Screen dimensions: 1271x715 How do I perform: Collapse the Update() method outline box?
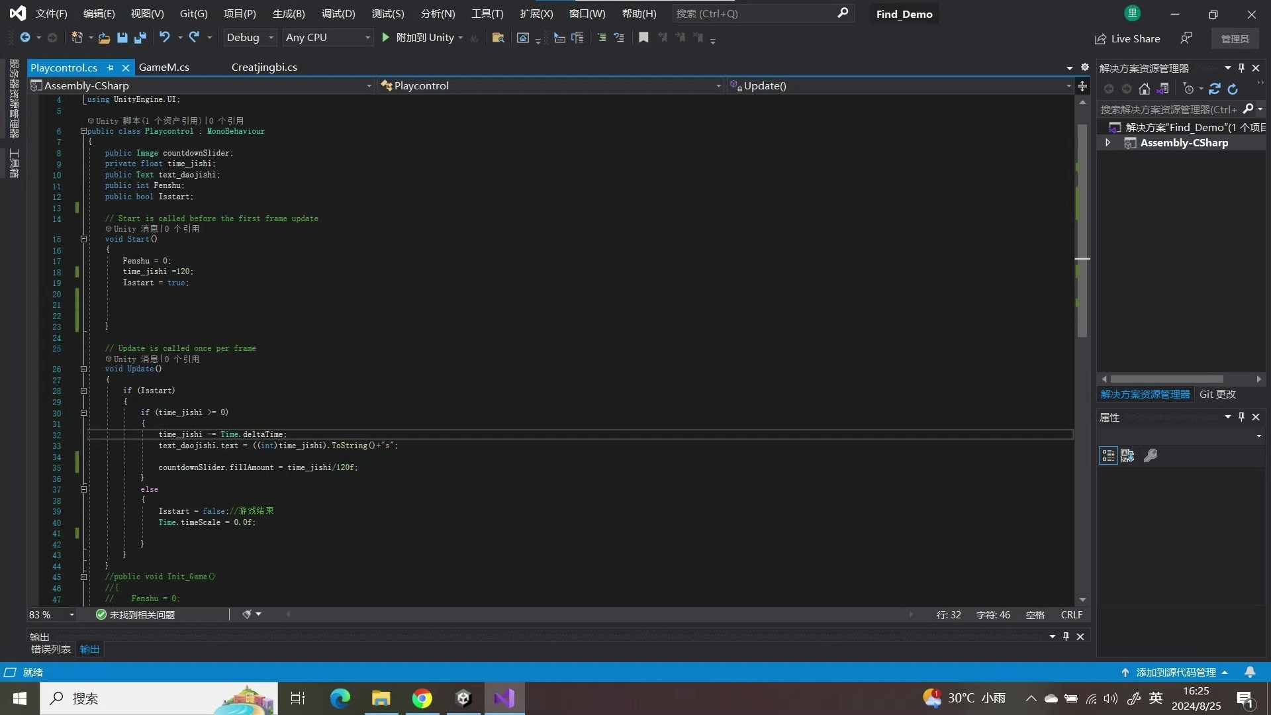tap(83, 369)
